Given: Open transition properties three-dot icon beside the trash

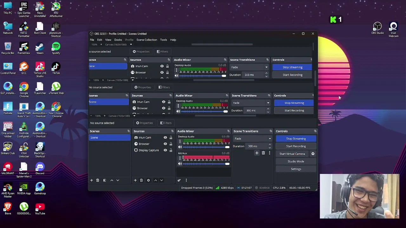Looking at the screenshot, I should (x=269, y=153).
